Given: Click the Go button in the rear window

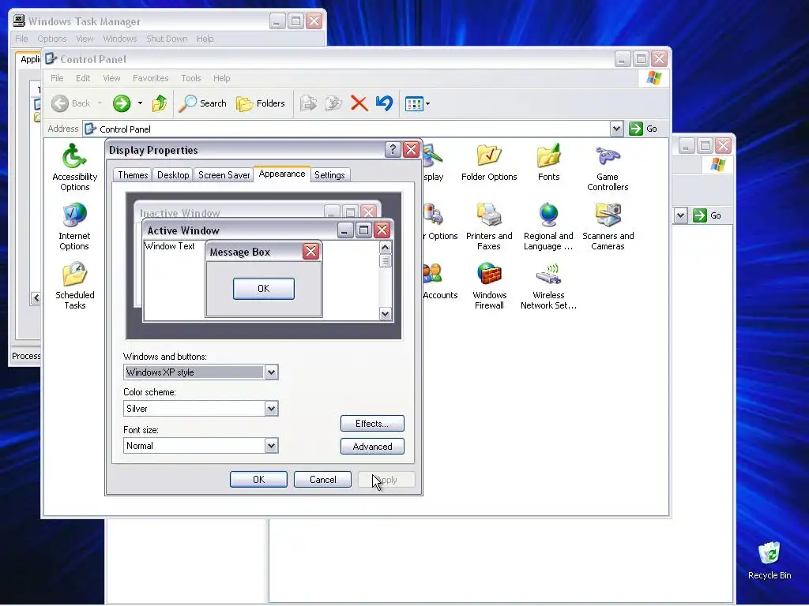Looking at the screenshot, I should point(707,215).
